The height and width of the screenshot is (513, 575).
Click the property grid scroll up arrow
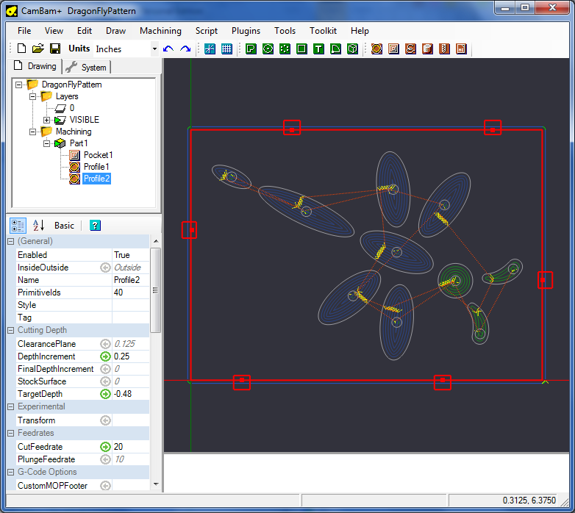pos(155,241)
